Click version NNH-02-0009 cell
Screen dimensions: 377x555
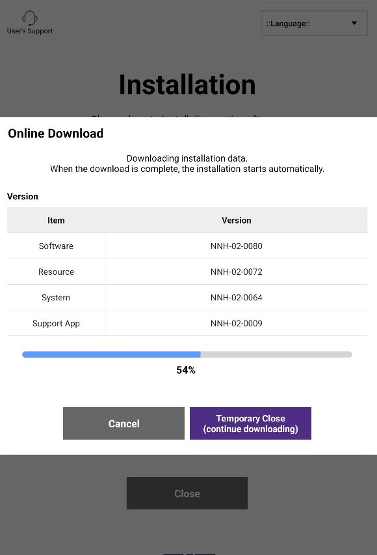click(x=237, y=323)
